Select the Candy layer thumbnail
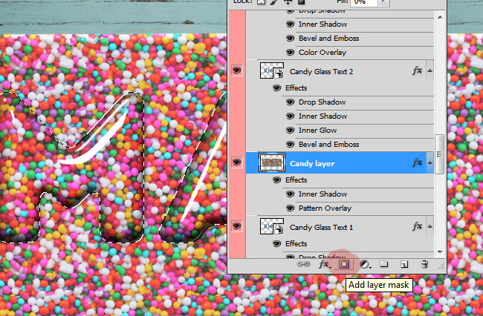The width and height of the screenshot is (483, 316). [x=271, y=162]
